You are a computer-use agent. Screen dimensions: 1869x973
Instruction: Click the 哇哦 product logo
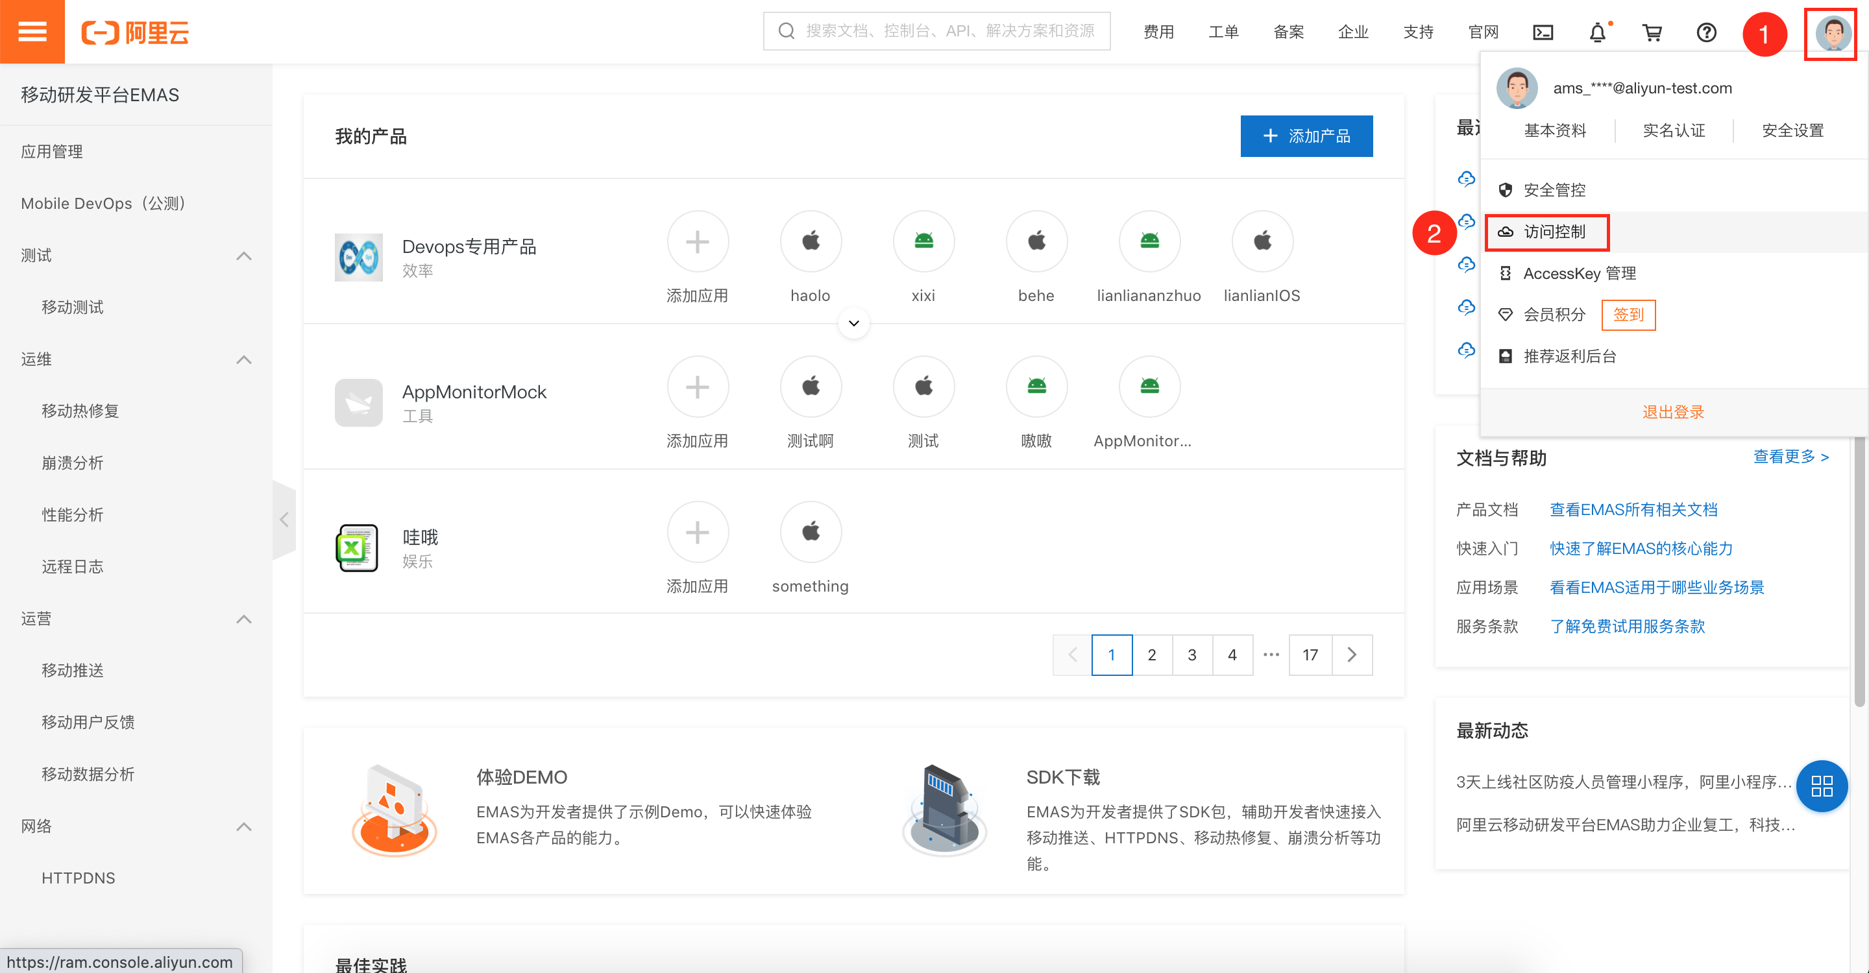click(x=358, y=547)
